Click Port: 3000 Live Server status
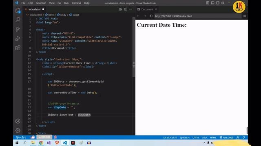This screenshot has height=146, width=261. pos(226,137)
